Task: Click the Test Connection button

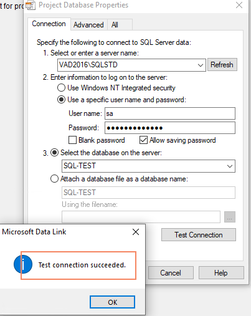Action: [x=199, y=235]
